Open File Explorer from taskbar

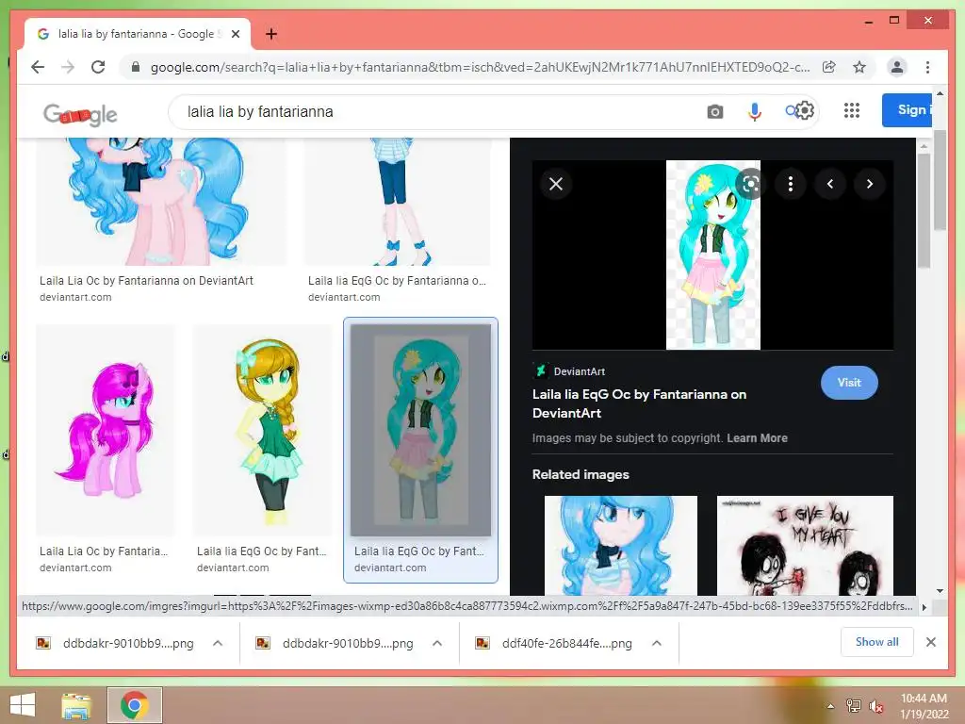pos(77,705)
